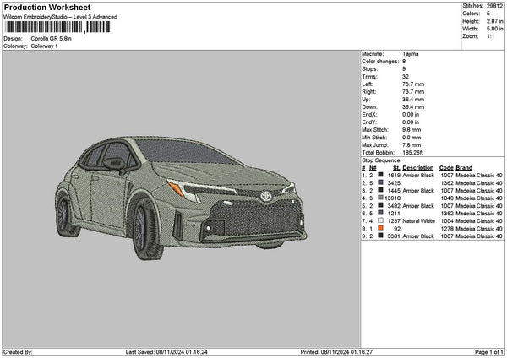Click the embroidered Corolla car design preview
The height and width of the screenshot is (358, 507).
click(181, 198)
